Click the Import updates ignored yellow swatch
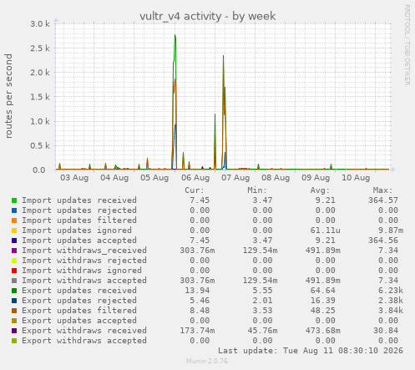Viewport: 415px width, 370px height. 14,231
